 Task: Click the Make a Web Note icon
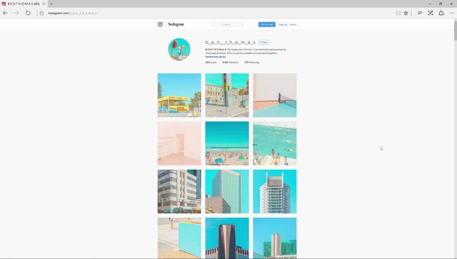click(430, 13)
